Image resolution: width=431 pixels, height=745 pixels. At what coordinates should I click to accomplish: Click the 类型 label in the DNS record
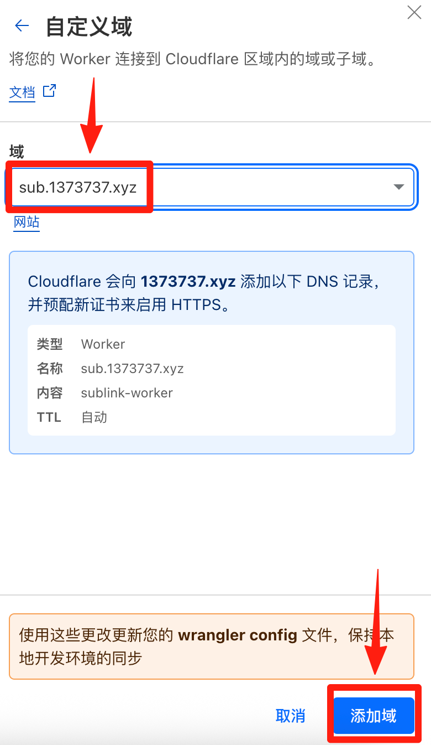click(50, 344)
